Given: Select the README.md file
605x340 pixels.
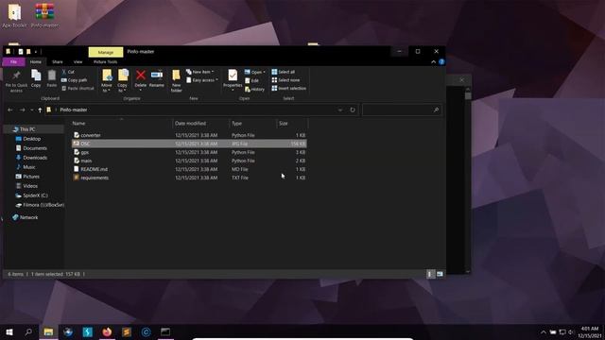Looking at the screenshot, I should tap(189, 169).
